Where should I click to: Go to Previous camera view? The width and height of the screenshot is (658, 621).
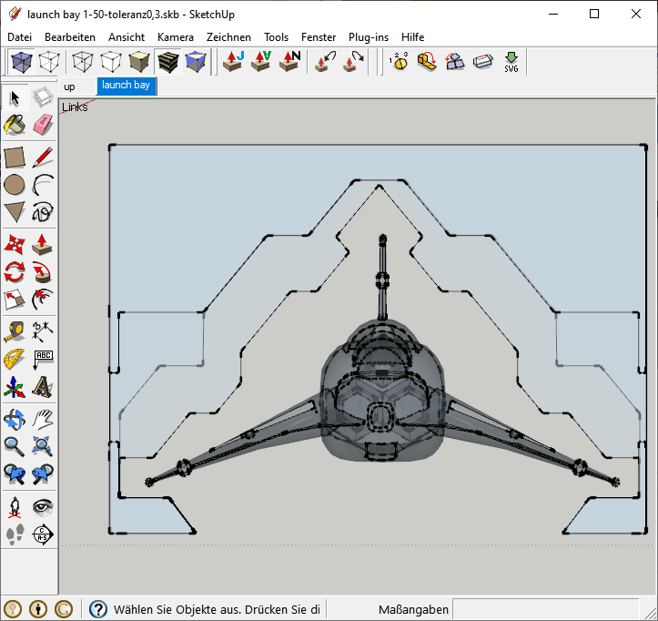(x=15, y=473)
